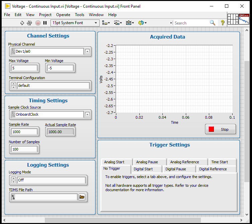
Task: Open the Distribute Objects tool
Action: coord(118,23)
